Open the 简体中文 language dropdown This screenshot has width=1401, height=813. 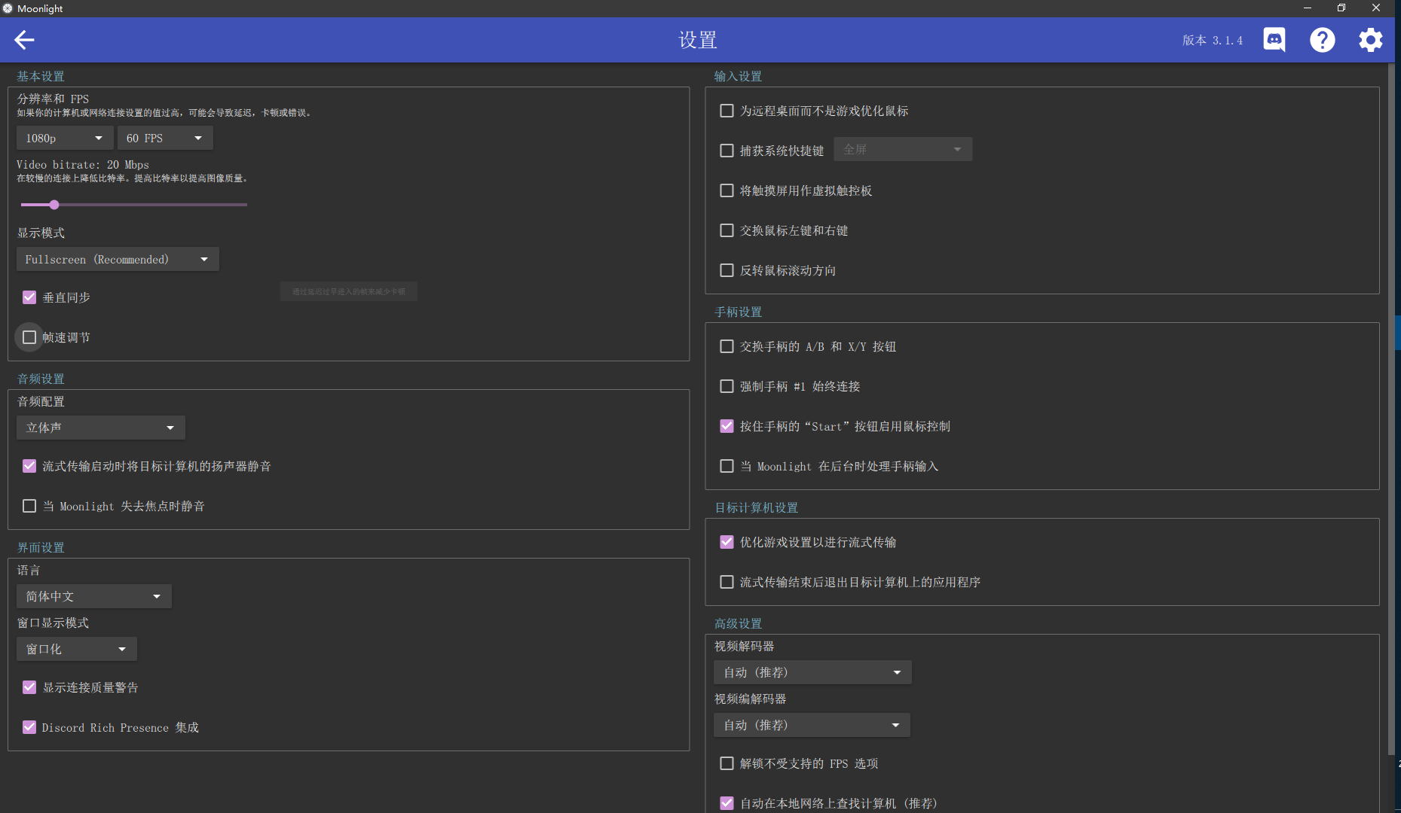click(x=94, y=596)
